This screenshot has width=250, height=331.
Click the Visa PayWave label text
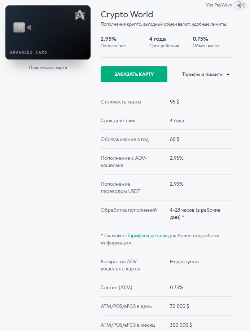[219, 5]
